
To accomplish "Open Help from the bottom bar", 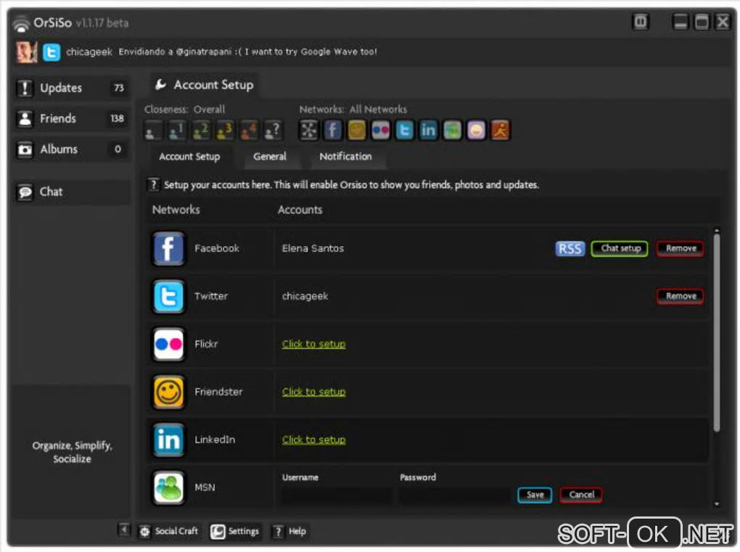I will (x=289, y=532).
